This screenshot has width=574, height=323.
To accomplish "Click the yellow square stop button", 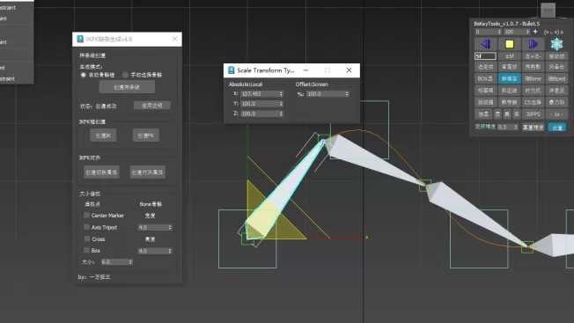I will pyautogui.click(x=509, y=44).
